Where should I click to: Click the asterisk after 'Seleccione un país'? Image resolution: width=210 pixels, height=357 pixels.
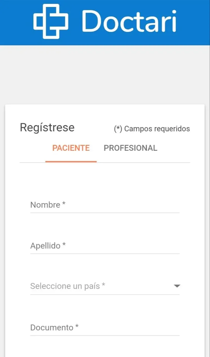click(x=103, y=285)
